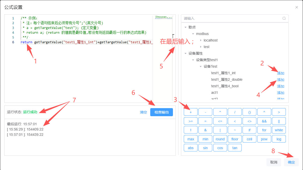The image size is (303, 170).
Task: Select the test1_属性1_int tree item
Action: [223, 73]
